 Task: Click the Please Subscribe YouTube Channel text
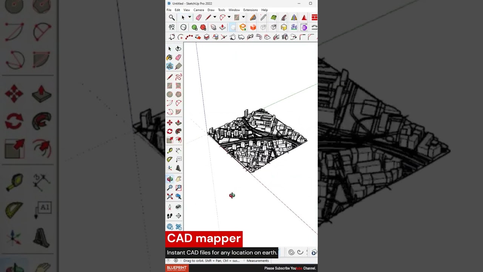point(290,268)
